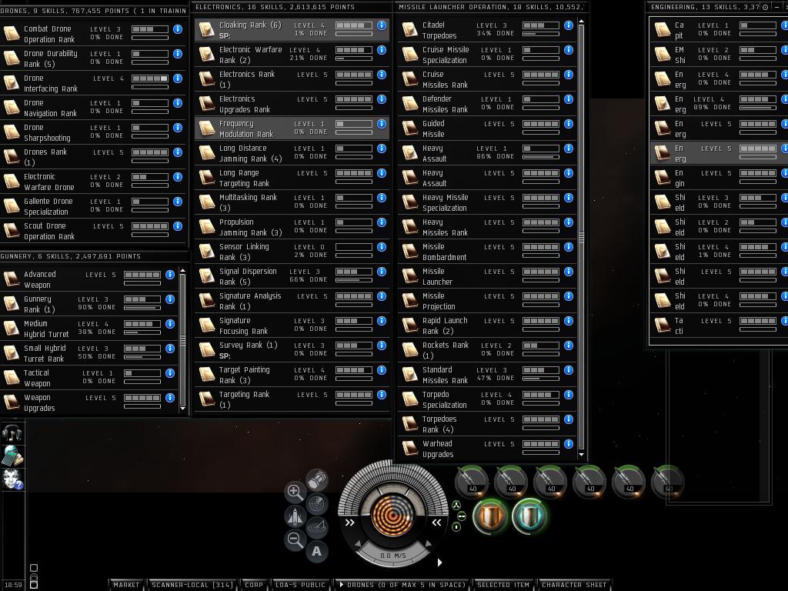Click the Drone Interfacing skill book icon
Viewport: 788px width, 591px height.
12,82
